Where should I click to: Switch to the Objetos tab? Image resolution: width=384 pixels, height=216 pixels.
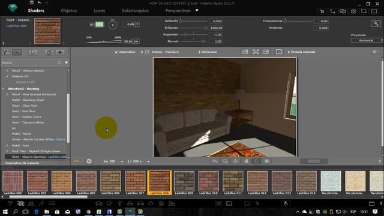69,11
